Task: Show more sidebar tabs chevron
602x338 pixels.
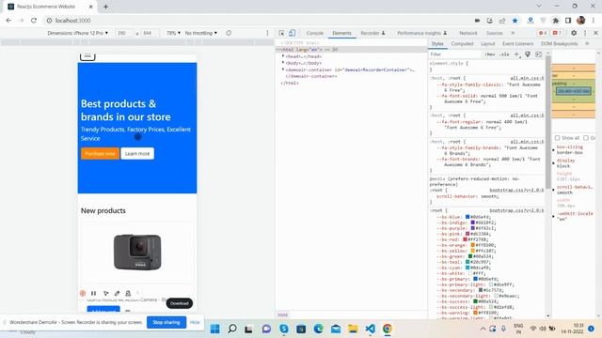Action: 587,44
